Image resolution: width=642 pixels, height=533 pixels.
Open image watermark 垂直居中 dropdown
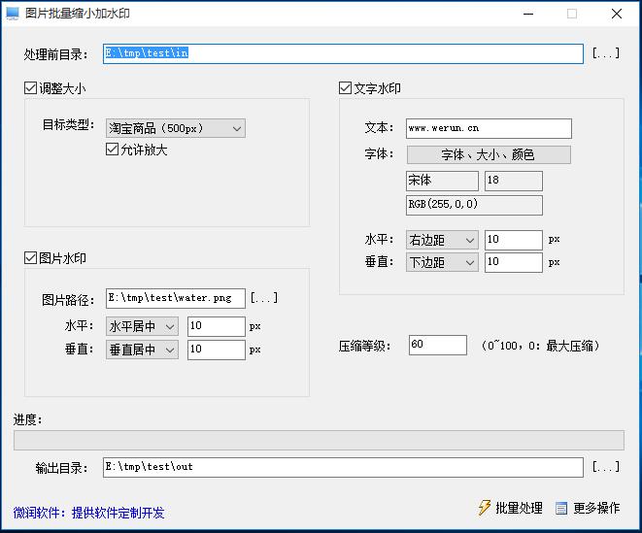[142, 350]
